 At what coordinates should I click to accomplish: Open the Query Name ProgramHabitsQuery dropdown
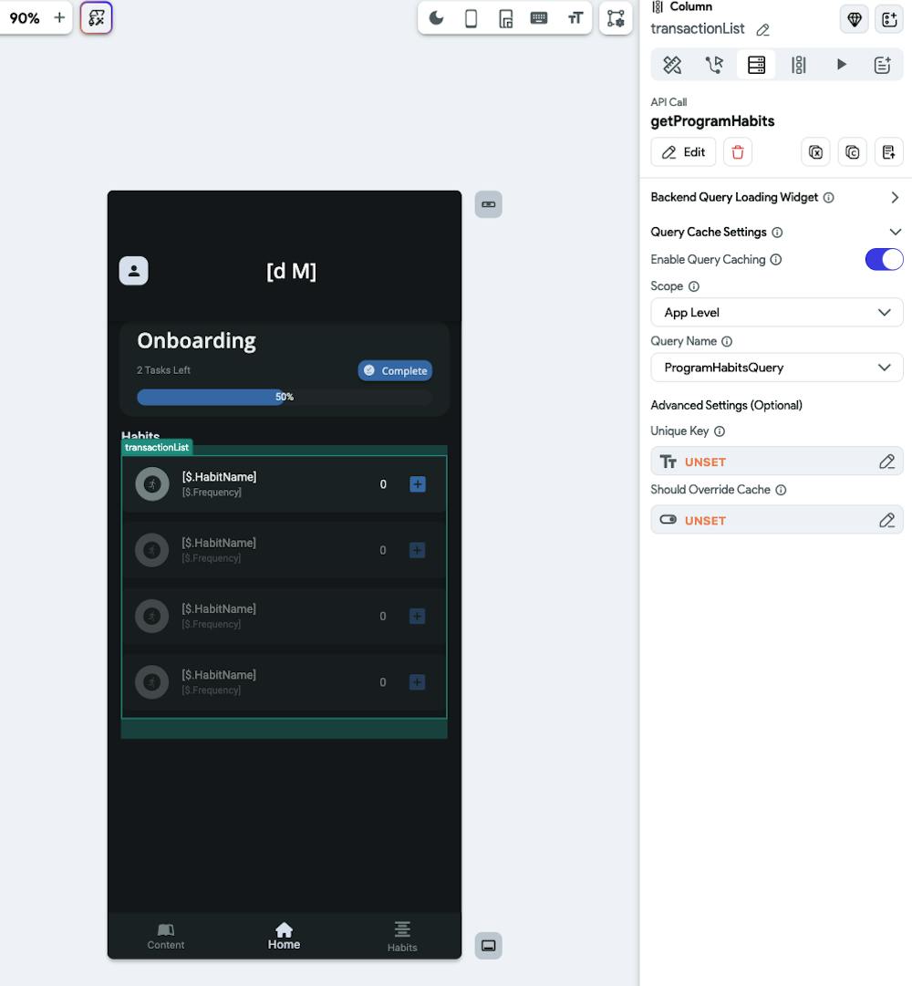coord(776,367)
